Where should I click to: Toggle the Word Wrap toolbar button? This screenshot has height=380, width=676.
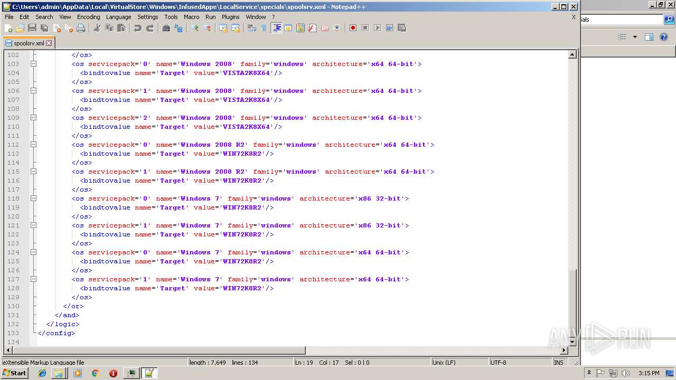252,28
